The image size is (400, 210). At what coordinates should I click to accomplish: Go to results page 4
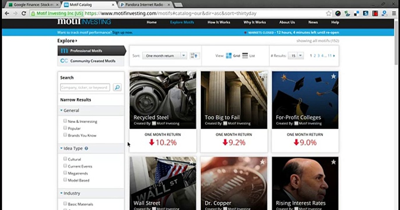click(x=322, y=56)
